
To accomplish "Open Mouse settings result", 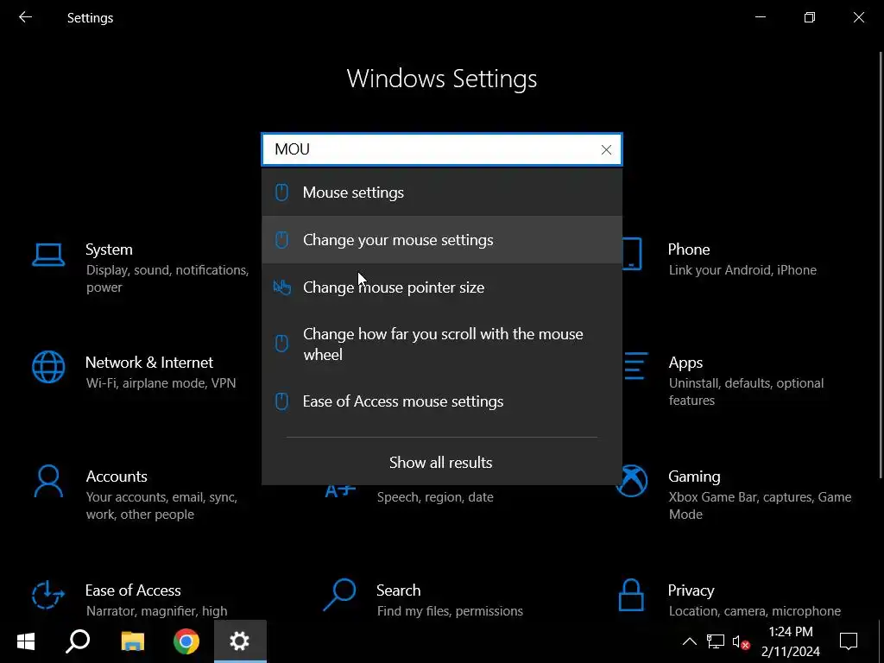I will (442, 193).
